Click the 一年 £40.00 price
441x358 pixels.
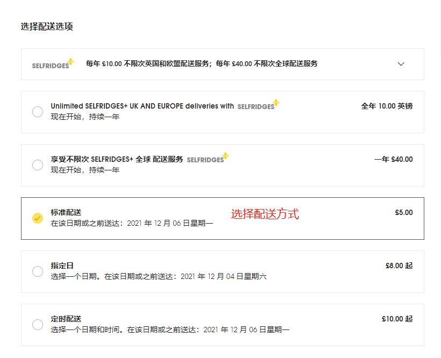pos(394,159)
